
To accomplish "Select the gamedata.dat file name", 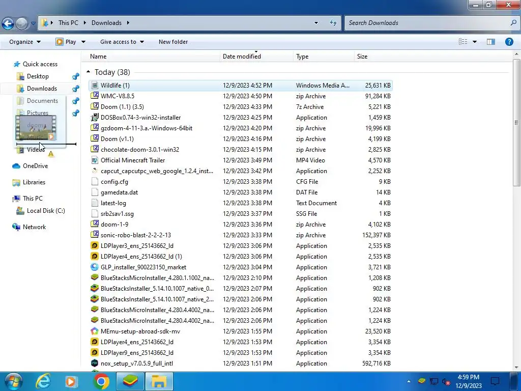I will click(119, 192).
